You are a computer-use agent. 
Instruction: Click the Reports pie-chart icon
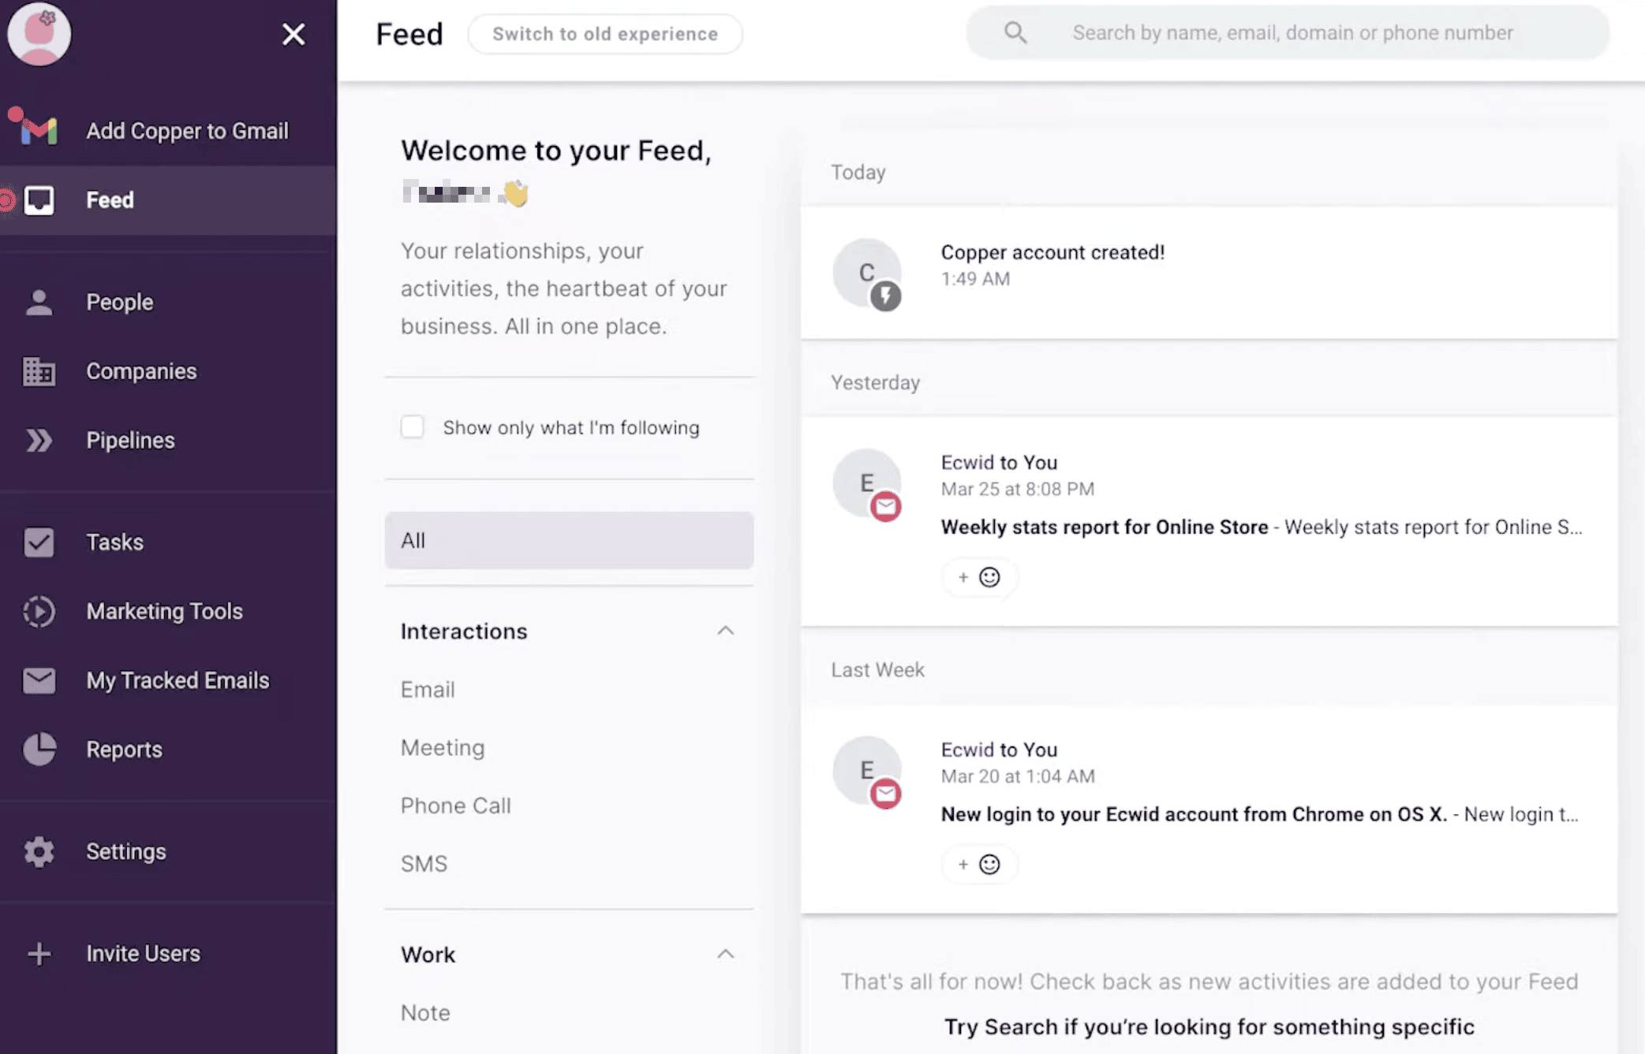38,750
